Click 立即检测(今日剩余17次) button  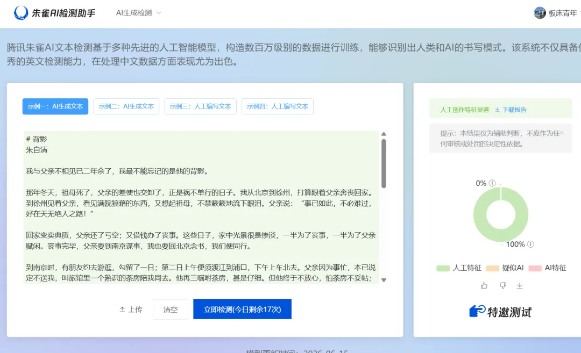pyautogui.click(x=242, y=309)
